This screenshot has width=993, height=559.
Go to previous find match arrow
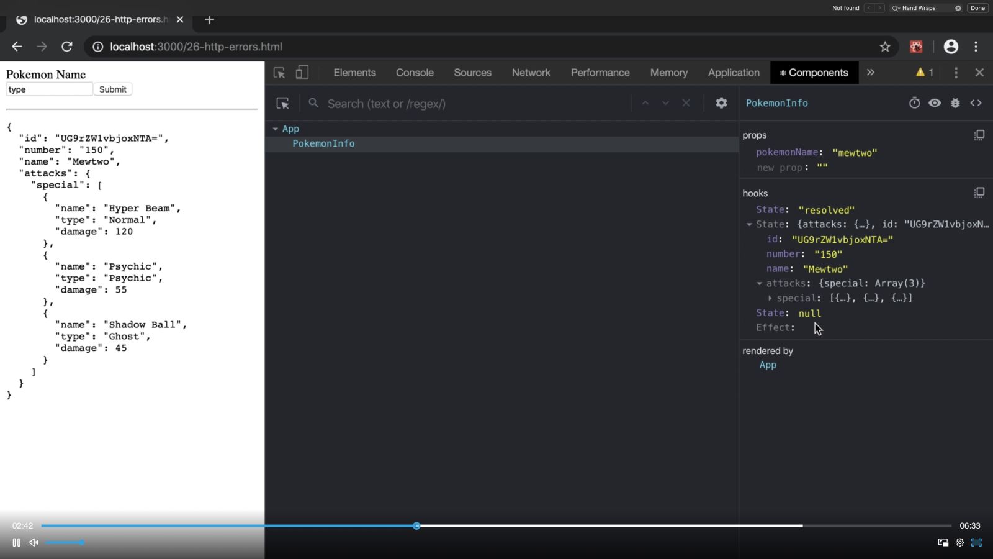[x=869, y=8]
